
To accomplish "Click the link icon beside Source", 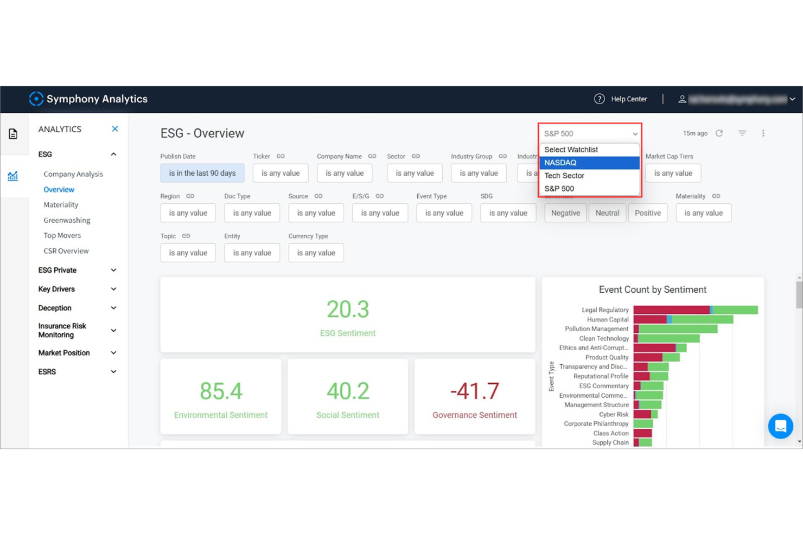I will click(x=318, y=196).
